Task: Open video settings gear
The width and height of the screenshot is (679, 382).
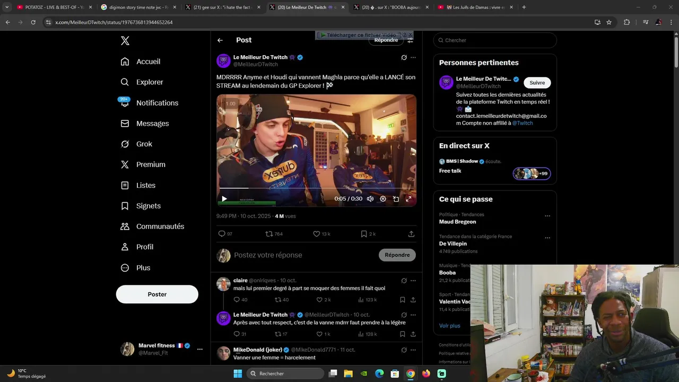Action: 383,199
